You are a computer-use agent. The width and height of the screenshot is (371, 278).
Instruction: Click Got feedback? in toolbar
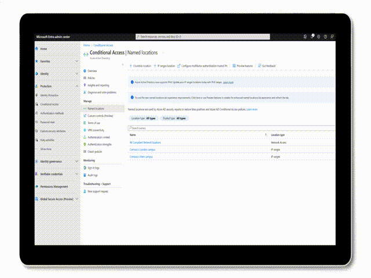coord(267,66)
